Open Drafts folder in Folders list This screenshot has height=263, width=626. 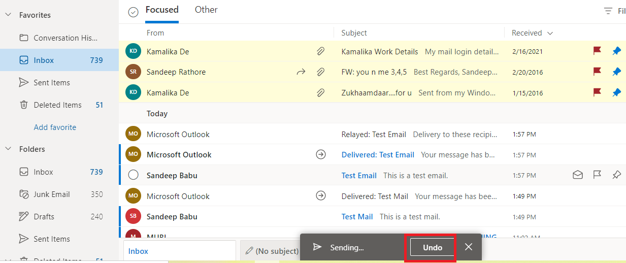coord(44,216)
